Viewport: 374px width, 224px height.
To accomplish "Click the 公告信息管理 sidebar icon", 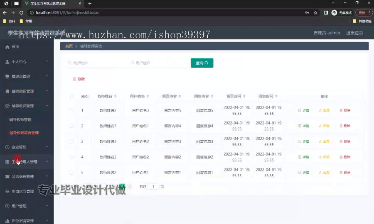I will [x=7, y=177].
